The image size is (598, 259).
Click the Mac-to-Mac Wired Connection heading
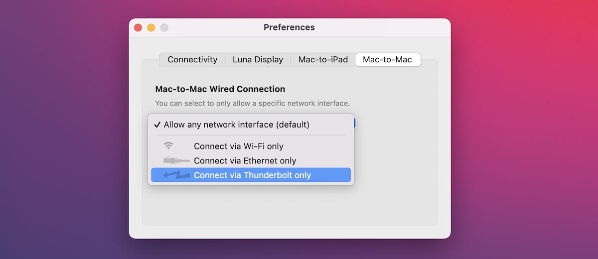coord(220,89)
